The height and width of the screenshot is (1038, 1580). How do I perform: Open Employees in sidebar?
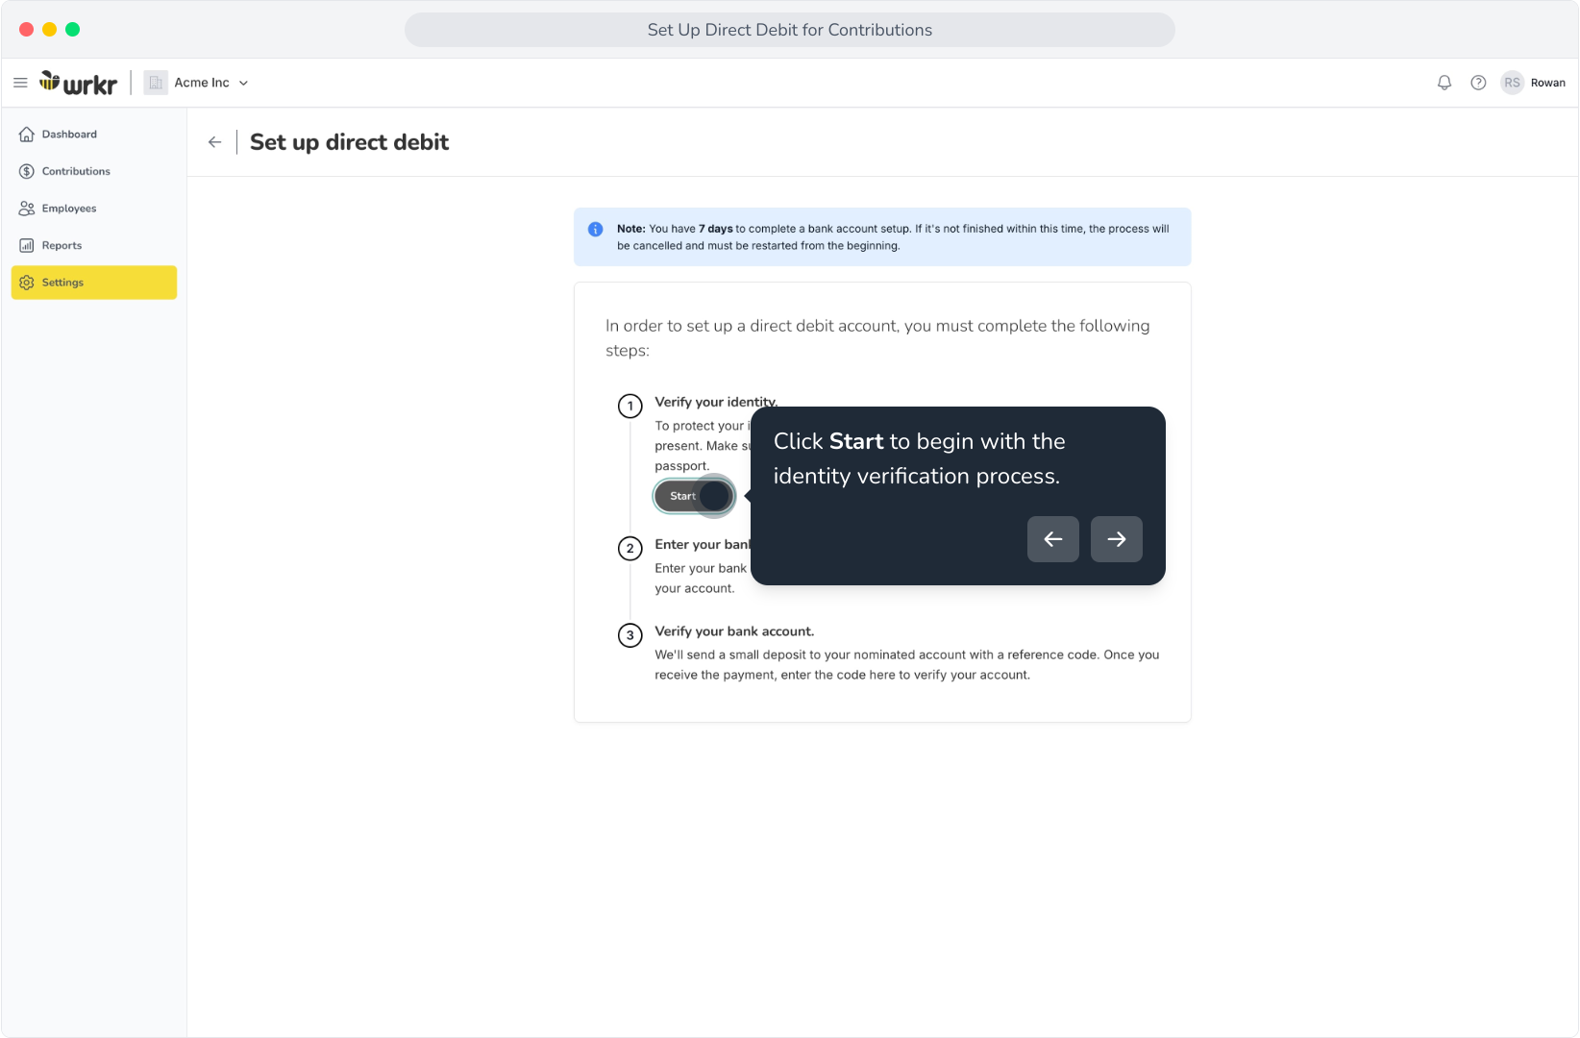[94, 209]
